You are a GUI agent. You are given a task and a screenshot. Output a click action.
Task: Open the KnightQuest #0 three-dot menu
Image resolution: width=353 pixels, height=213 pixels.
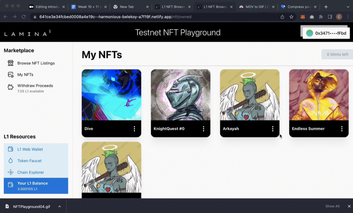204,129
